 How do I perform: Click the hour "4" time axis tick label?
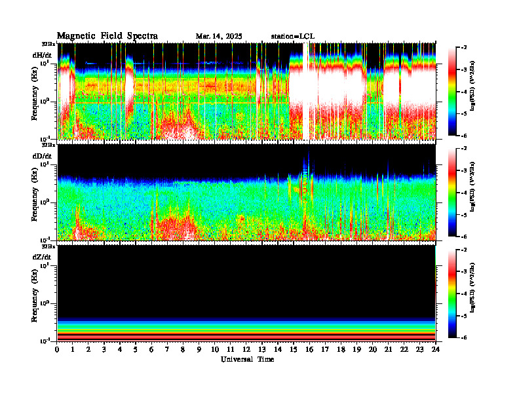point(120,350)
